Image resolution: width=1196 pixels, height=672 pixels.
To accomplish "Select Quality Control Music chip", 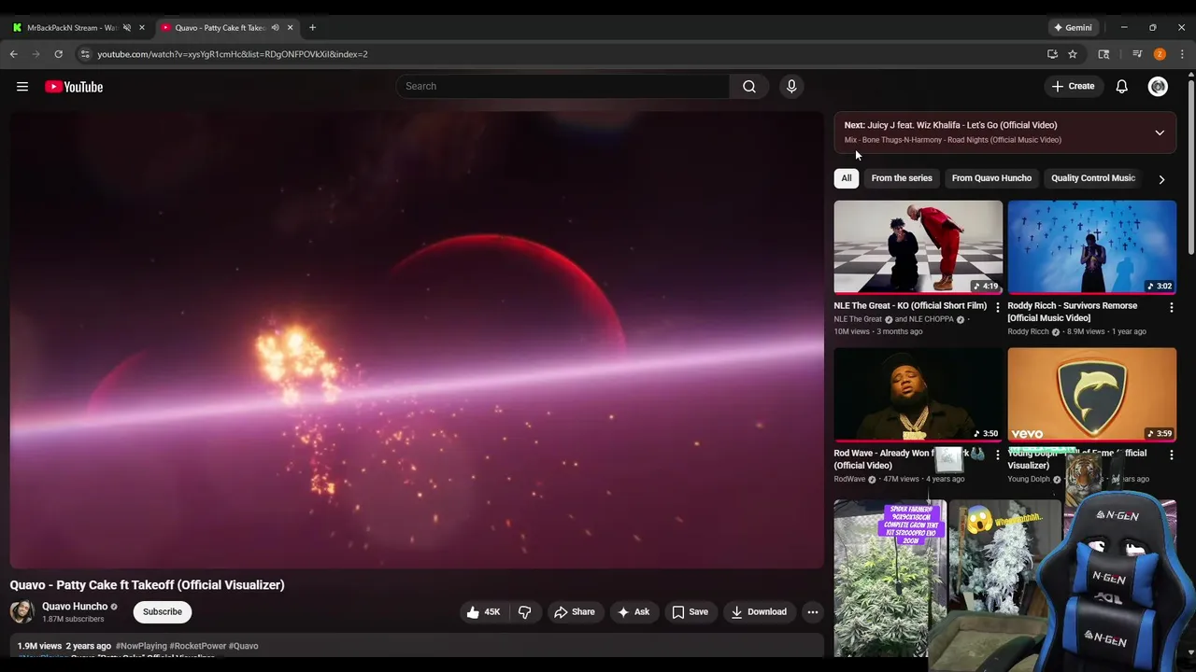I will [x=1092, y=178].
